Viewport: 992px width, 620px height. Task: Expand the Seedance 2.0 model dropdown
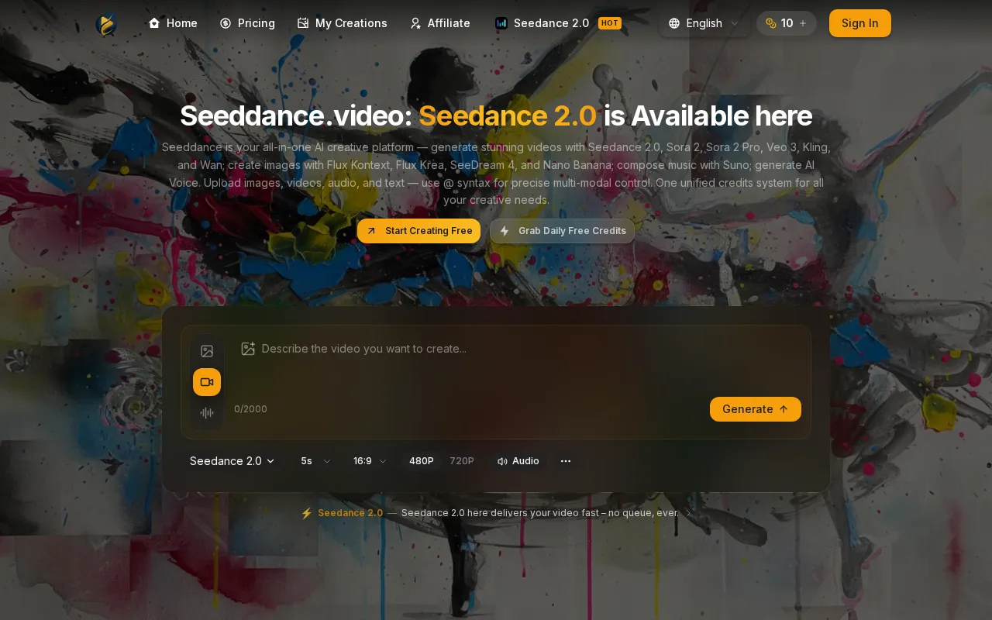point(232,461)
